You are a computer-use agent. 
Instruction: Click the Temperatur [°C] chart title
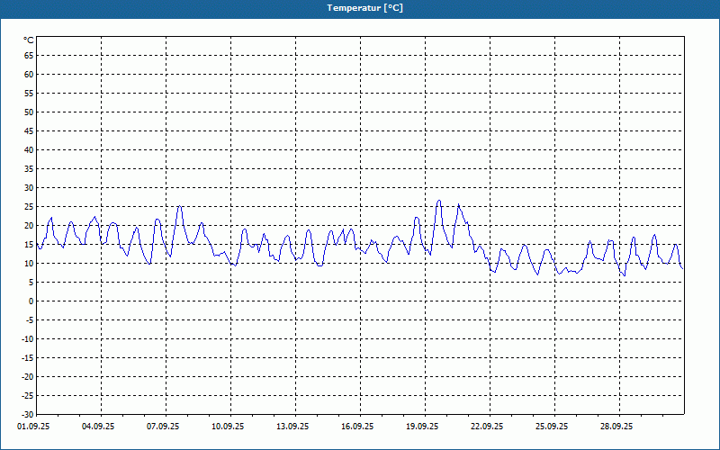(365, 8)
